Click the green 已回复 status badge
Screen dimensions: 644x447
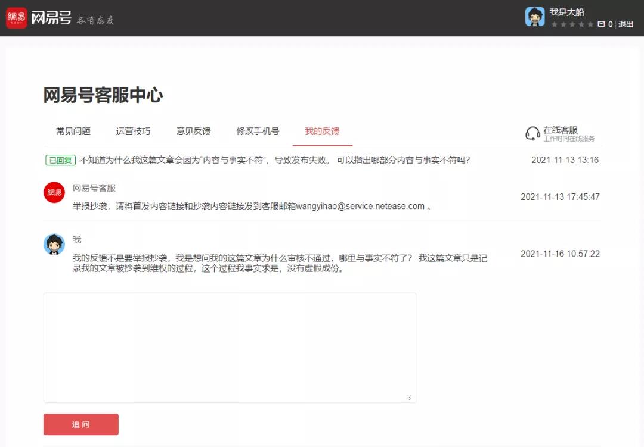point(60,160)
